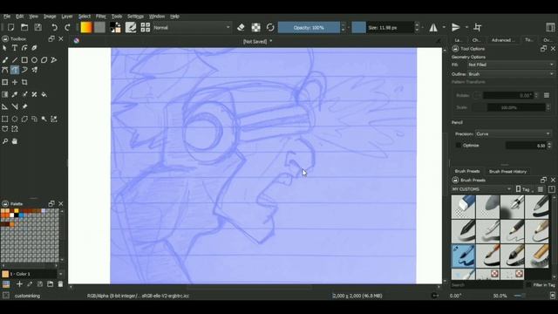Toggle Eraser mode in the toolbar
Viewport: 558px width, 314px height.
241,27
